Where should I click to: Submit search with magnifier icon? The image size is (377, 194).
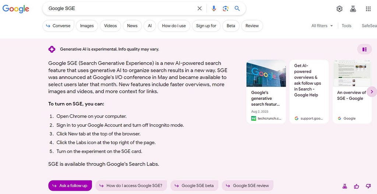tap(237, 8)
